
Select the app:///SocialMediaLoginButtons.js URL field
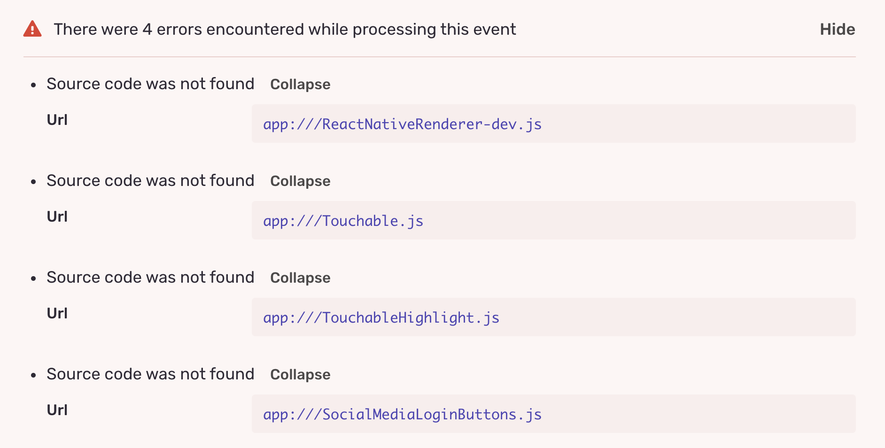[402, 414]
